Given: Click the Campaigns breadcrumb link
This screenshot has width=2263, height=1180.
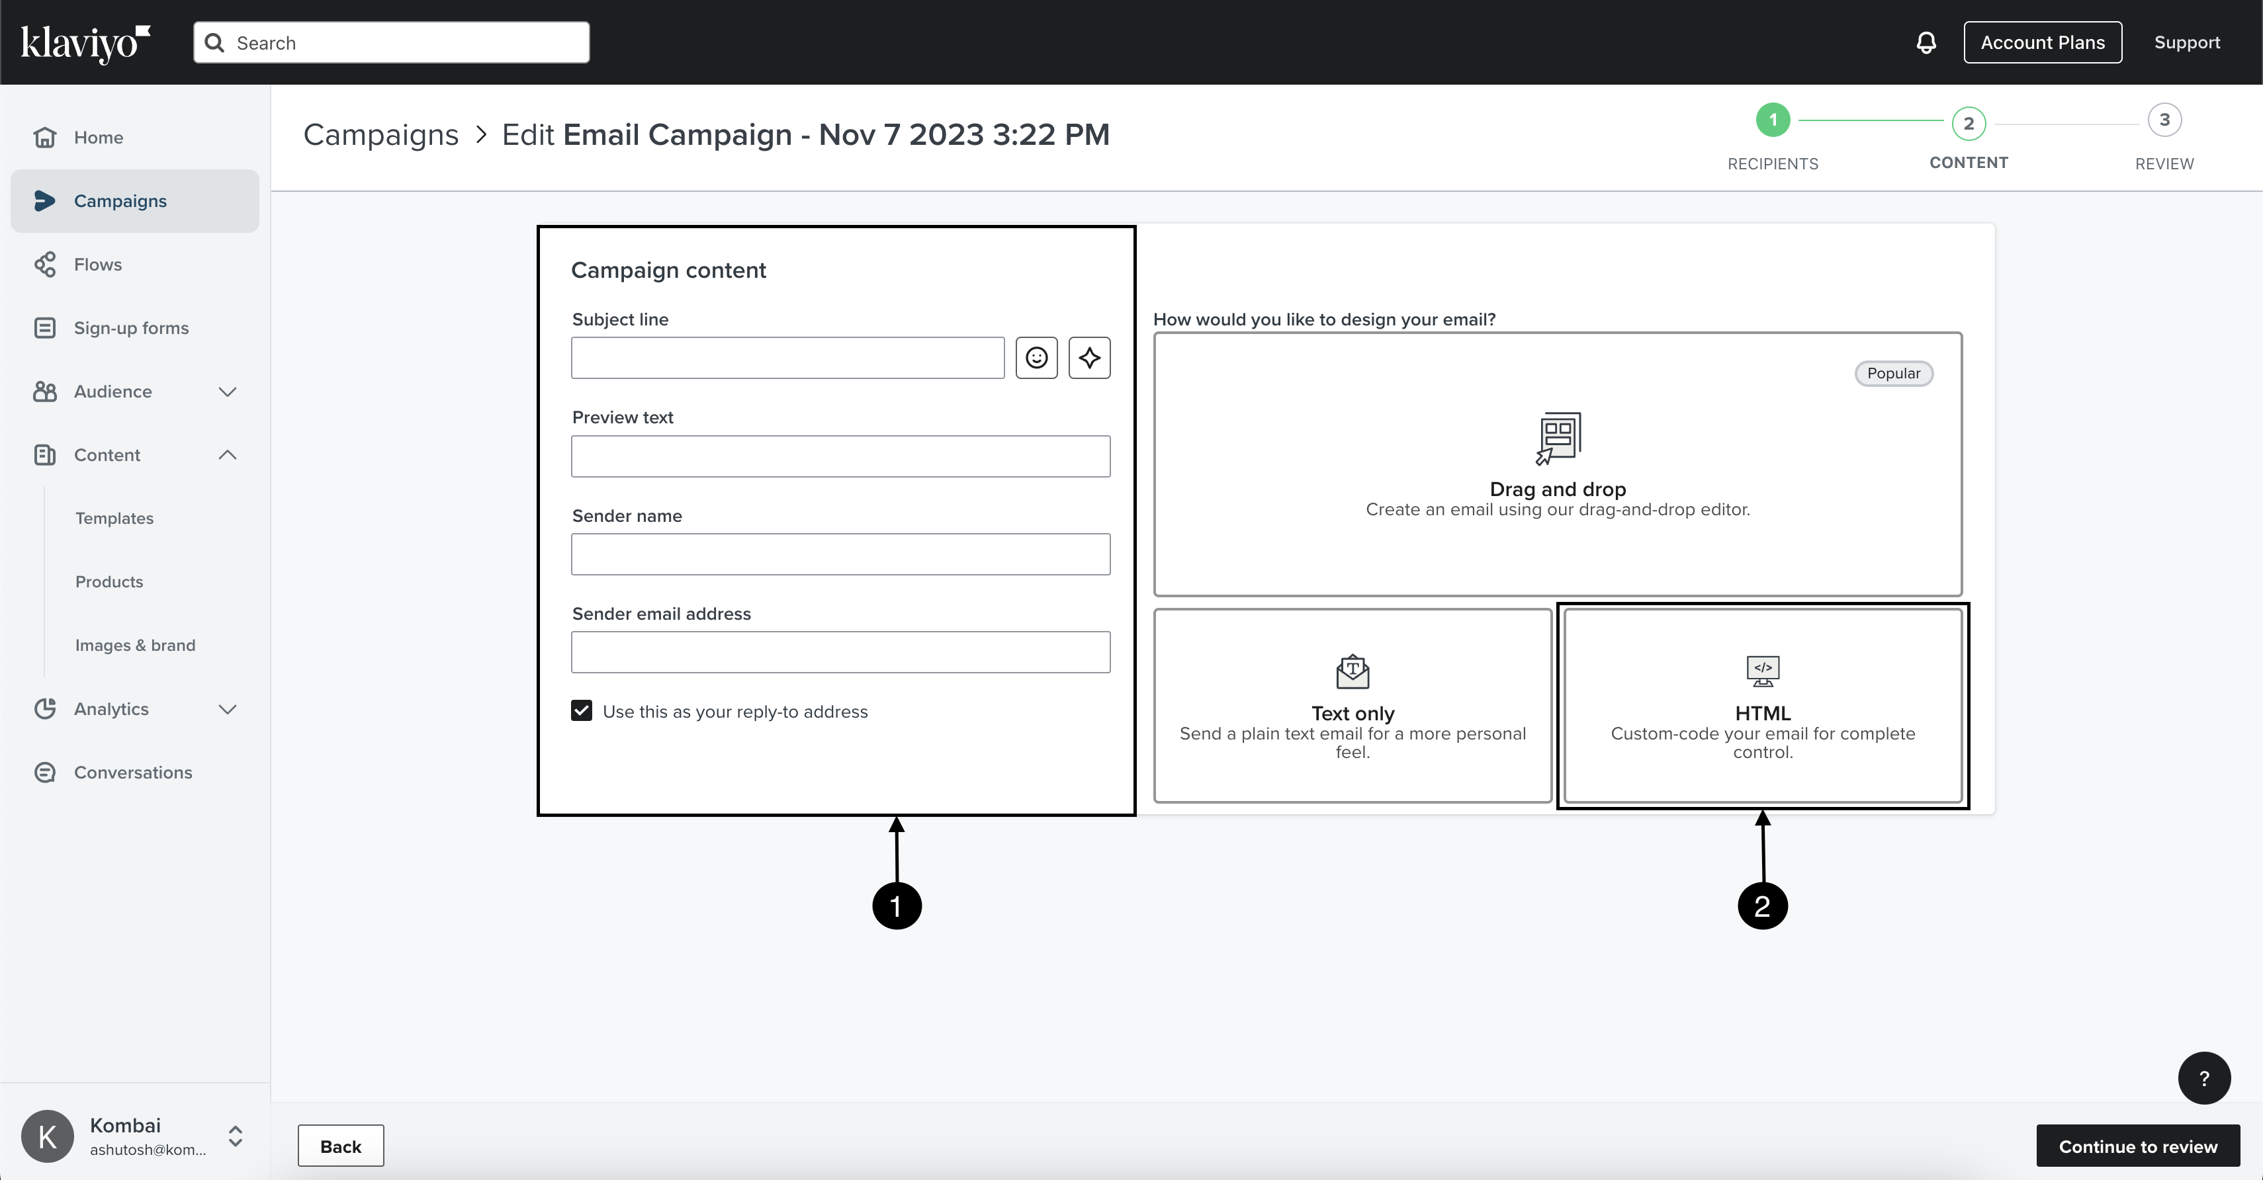Looking at the screenshot, I should click(x=380, y=135).
